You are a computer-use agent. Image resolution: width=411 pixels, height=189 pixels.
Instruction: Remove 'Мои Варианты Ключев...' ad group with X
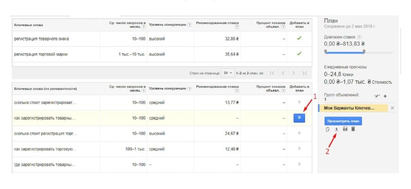click(392, 108)
